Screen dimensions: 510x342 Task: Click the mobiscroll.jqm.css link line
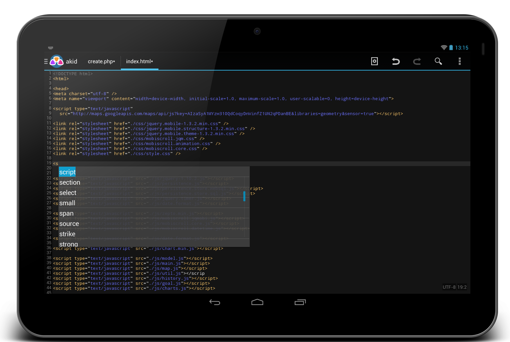click(x=129, y=139)
